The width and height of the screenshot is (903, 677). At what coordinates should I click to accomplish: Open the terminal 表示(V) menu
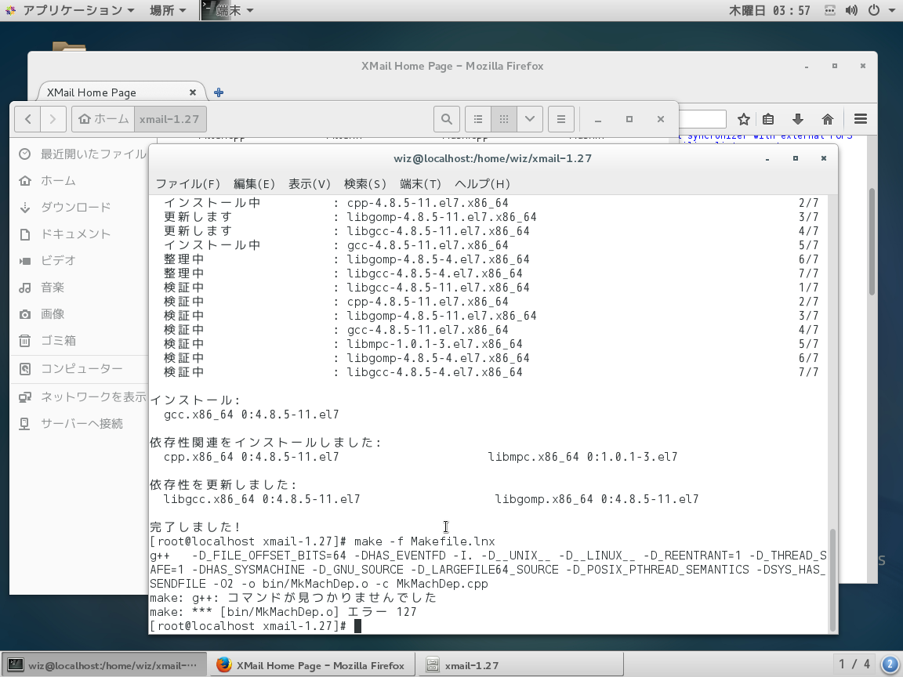[310, 183]
